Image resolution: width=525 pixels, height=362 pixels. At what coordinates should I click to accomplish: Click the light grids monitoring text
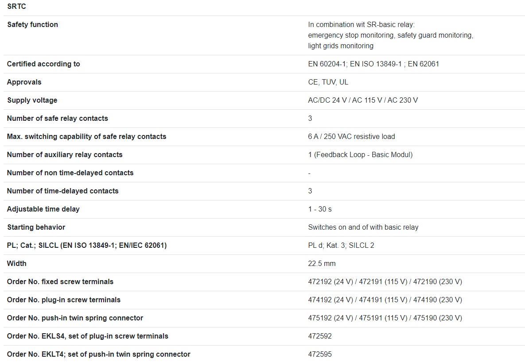coord(341,46)
